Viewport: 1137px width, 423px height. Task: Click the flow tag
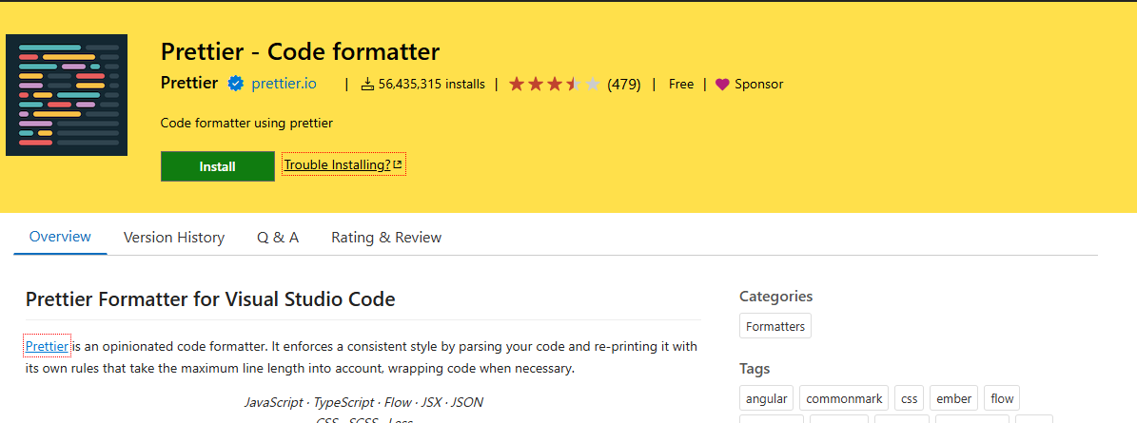point(1002,398)
